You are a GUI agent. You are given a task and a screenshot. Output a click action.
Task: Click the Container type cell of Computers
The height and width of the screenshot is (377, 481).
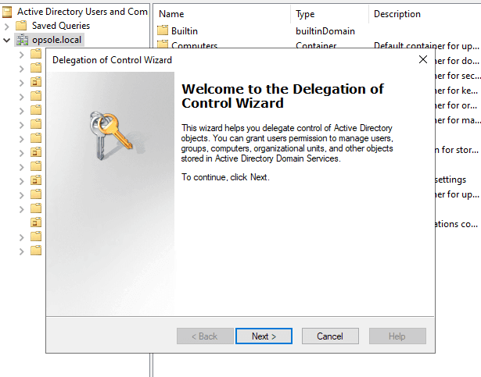(316, 44)
